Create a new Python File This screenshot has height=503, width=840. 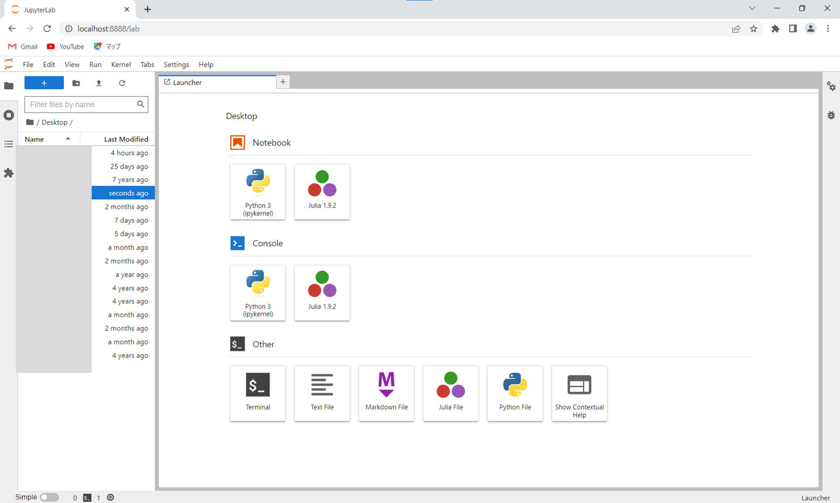tap(515, 393)
